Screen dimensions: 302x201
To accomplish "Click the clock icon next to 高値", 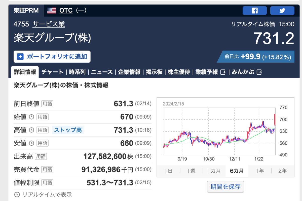I will click(31, 130).
